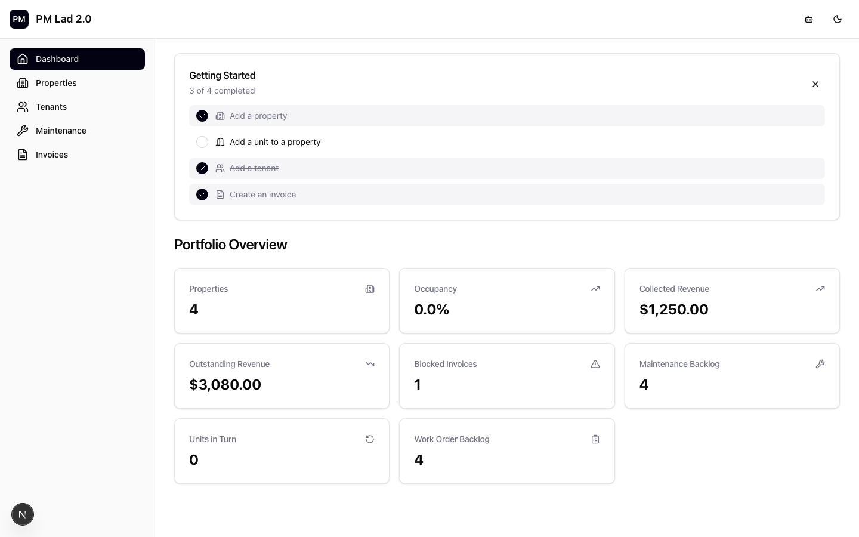Screen dimensions: 859x537
Task: Navigate to Maintenance in sidebar
Action: coord(77,131)
